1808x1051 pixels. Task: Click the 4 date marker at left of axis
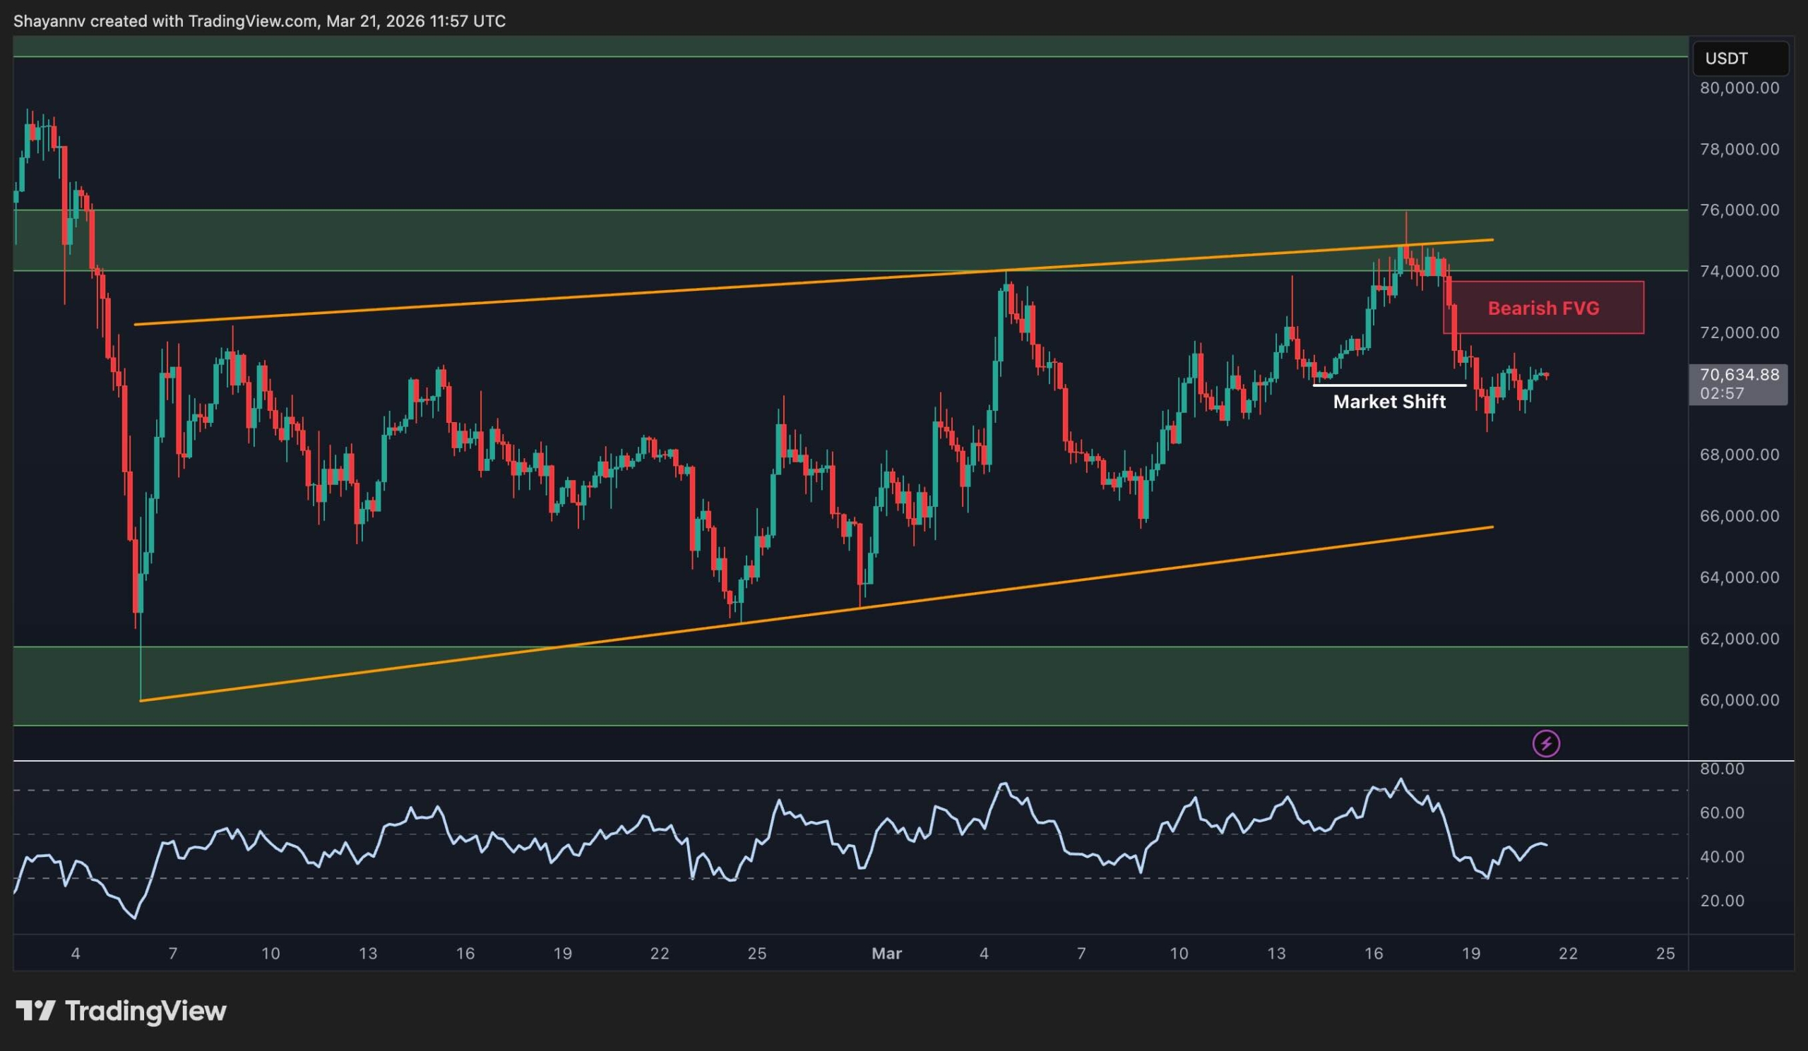[76, 954]
